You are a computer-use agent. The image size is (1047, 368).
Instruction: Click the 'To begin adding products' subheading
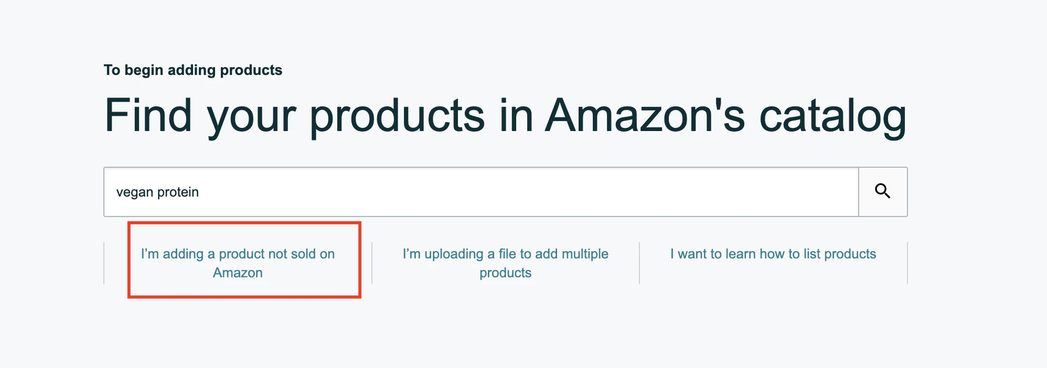click(x=193, y=70)
